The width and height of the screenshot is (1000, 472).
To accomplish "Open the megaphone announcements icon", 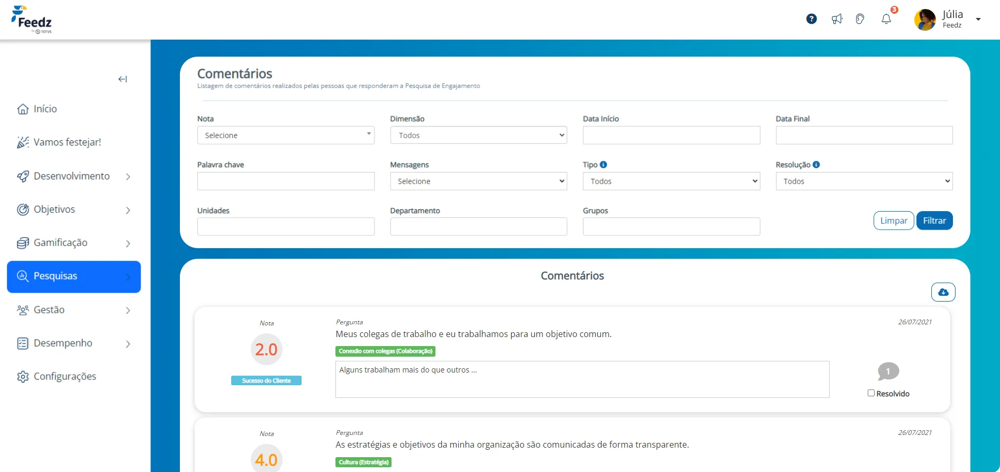I will tap(837, 19).
